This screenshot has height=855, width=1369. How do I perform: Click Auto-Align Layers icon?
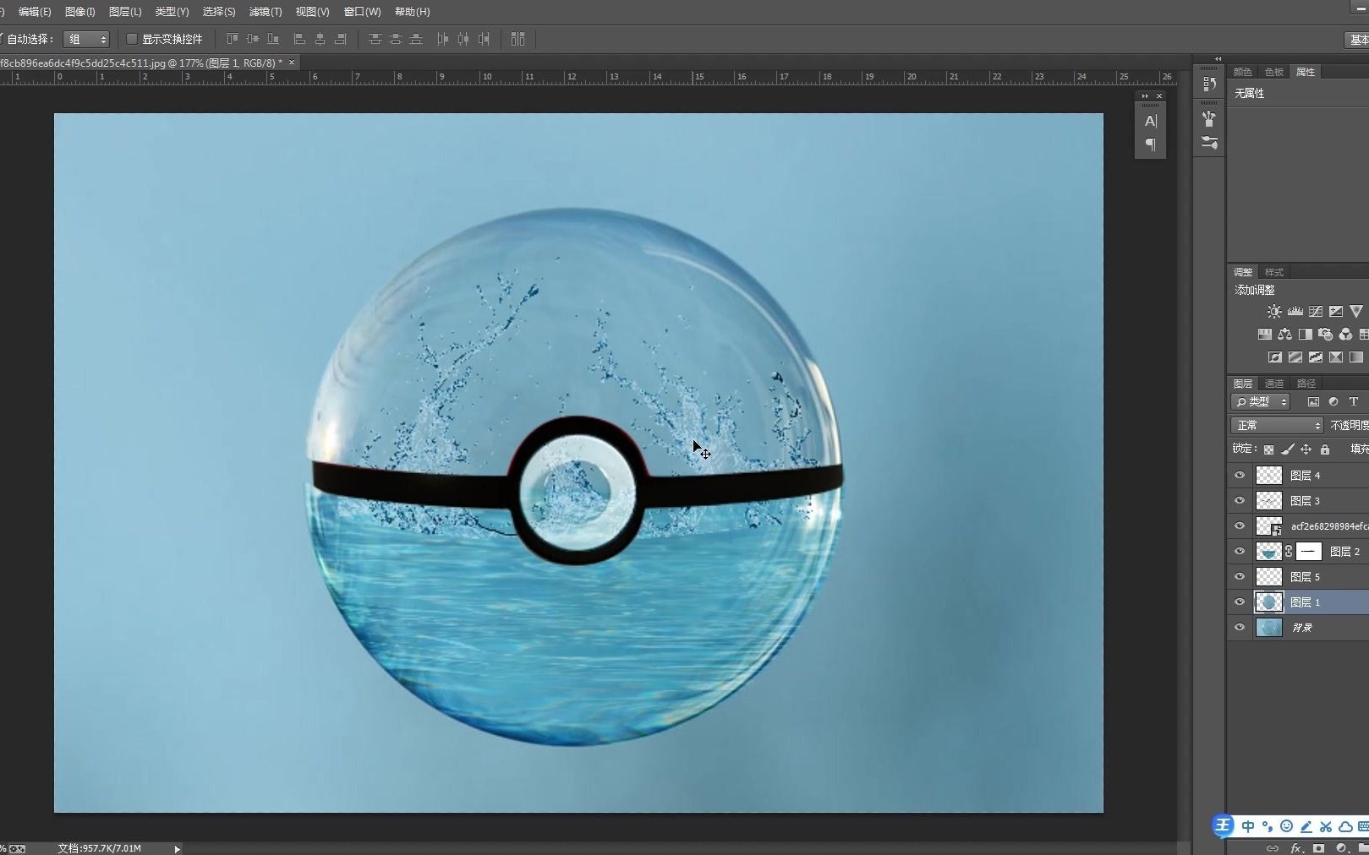point(517,39)
